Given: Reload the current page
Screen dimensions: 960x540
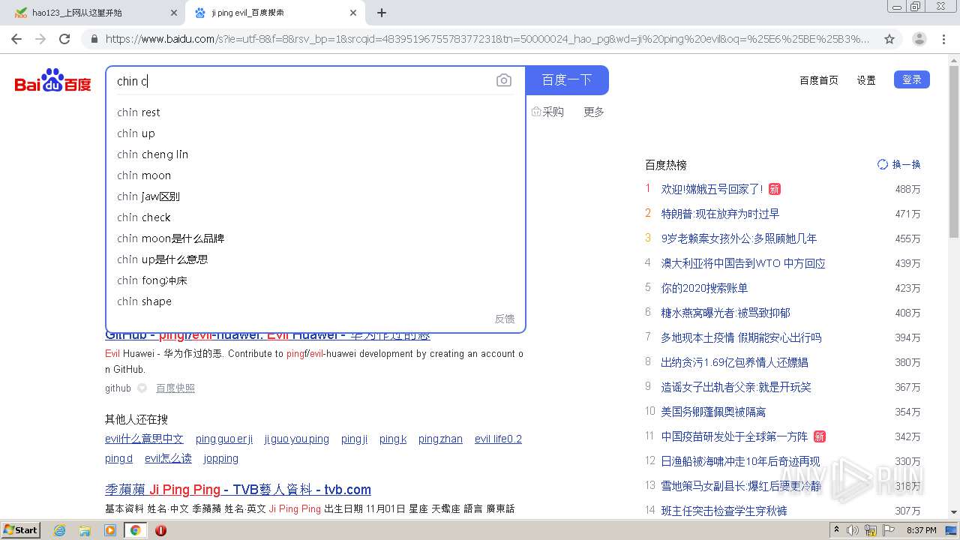Looking at the screenshot, I should 64,39.
